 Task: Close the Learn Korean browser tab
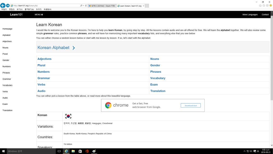[143, 6]
